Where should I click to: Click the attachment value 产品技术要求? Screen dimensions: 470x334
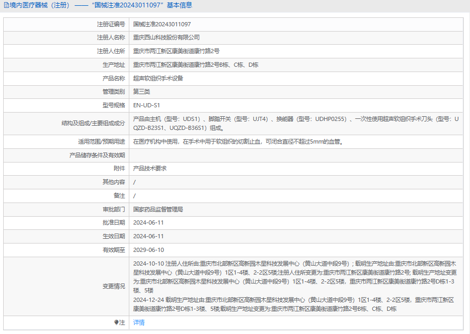coord(150,168)
